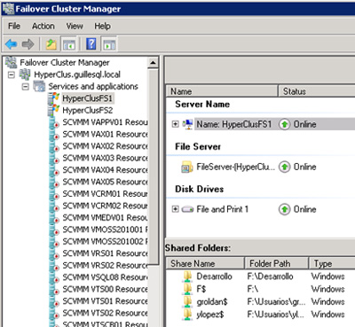
Task: Click the SCVMM VAX01 virtual machine icon
Action: coord(54,135)
